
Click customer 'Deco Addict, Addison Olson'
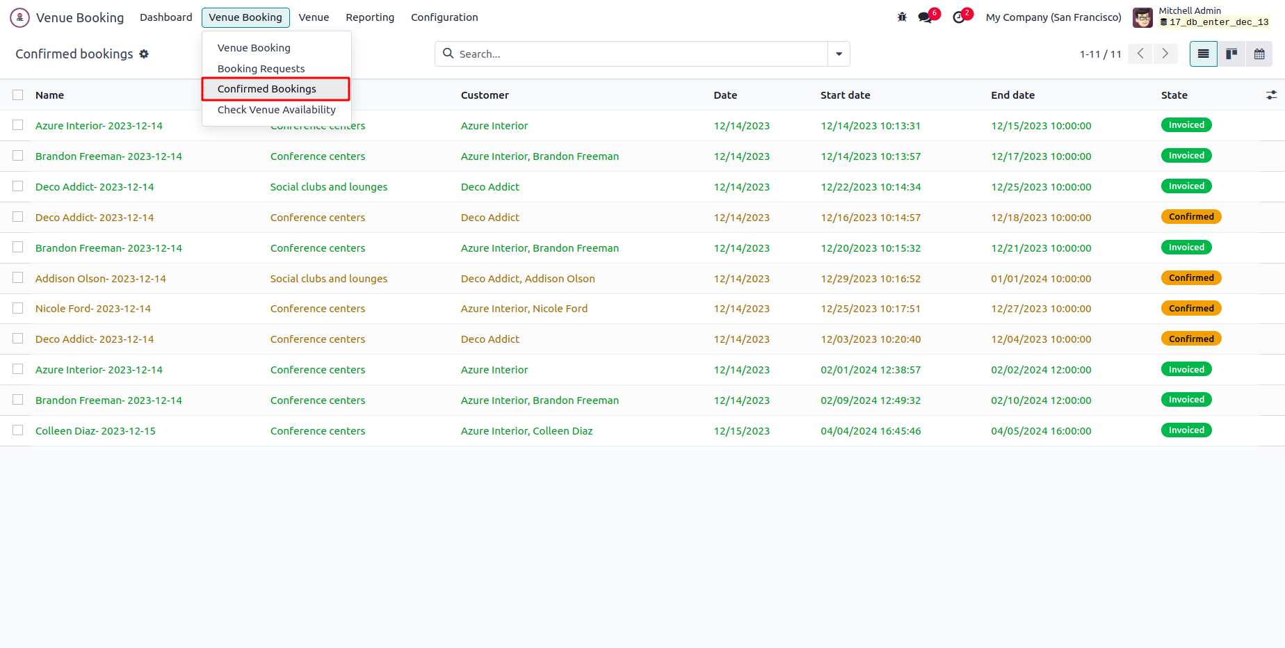click(x=528, y=279)
